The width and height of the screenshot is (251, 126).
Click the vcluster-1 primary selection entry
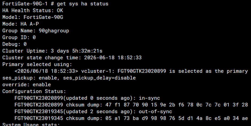(131, 71)
